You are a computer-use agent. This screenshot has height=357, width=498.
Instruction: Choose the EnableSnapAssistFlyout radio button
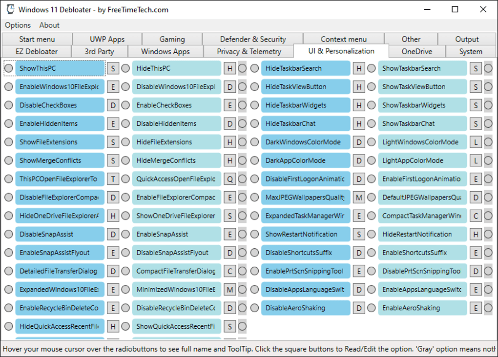point(9,253)
